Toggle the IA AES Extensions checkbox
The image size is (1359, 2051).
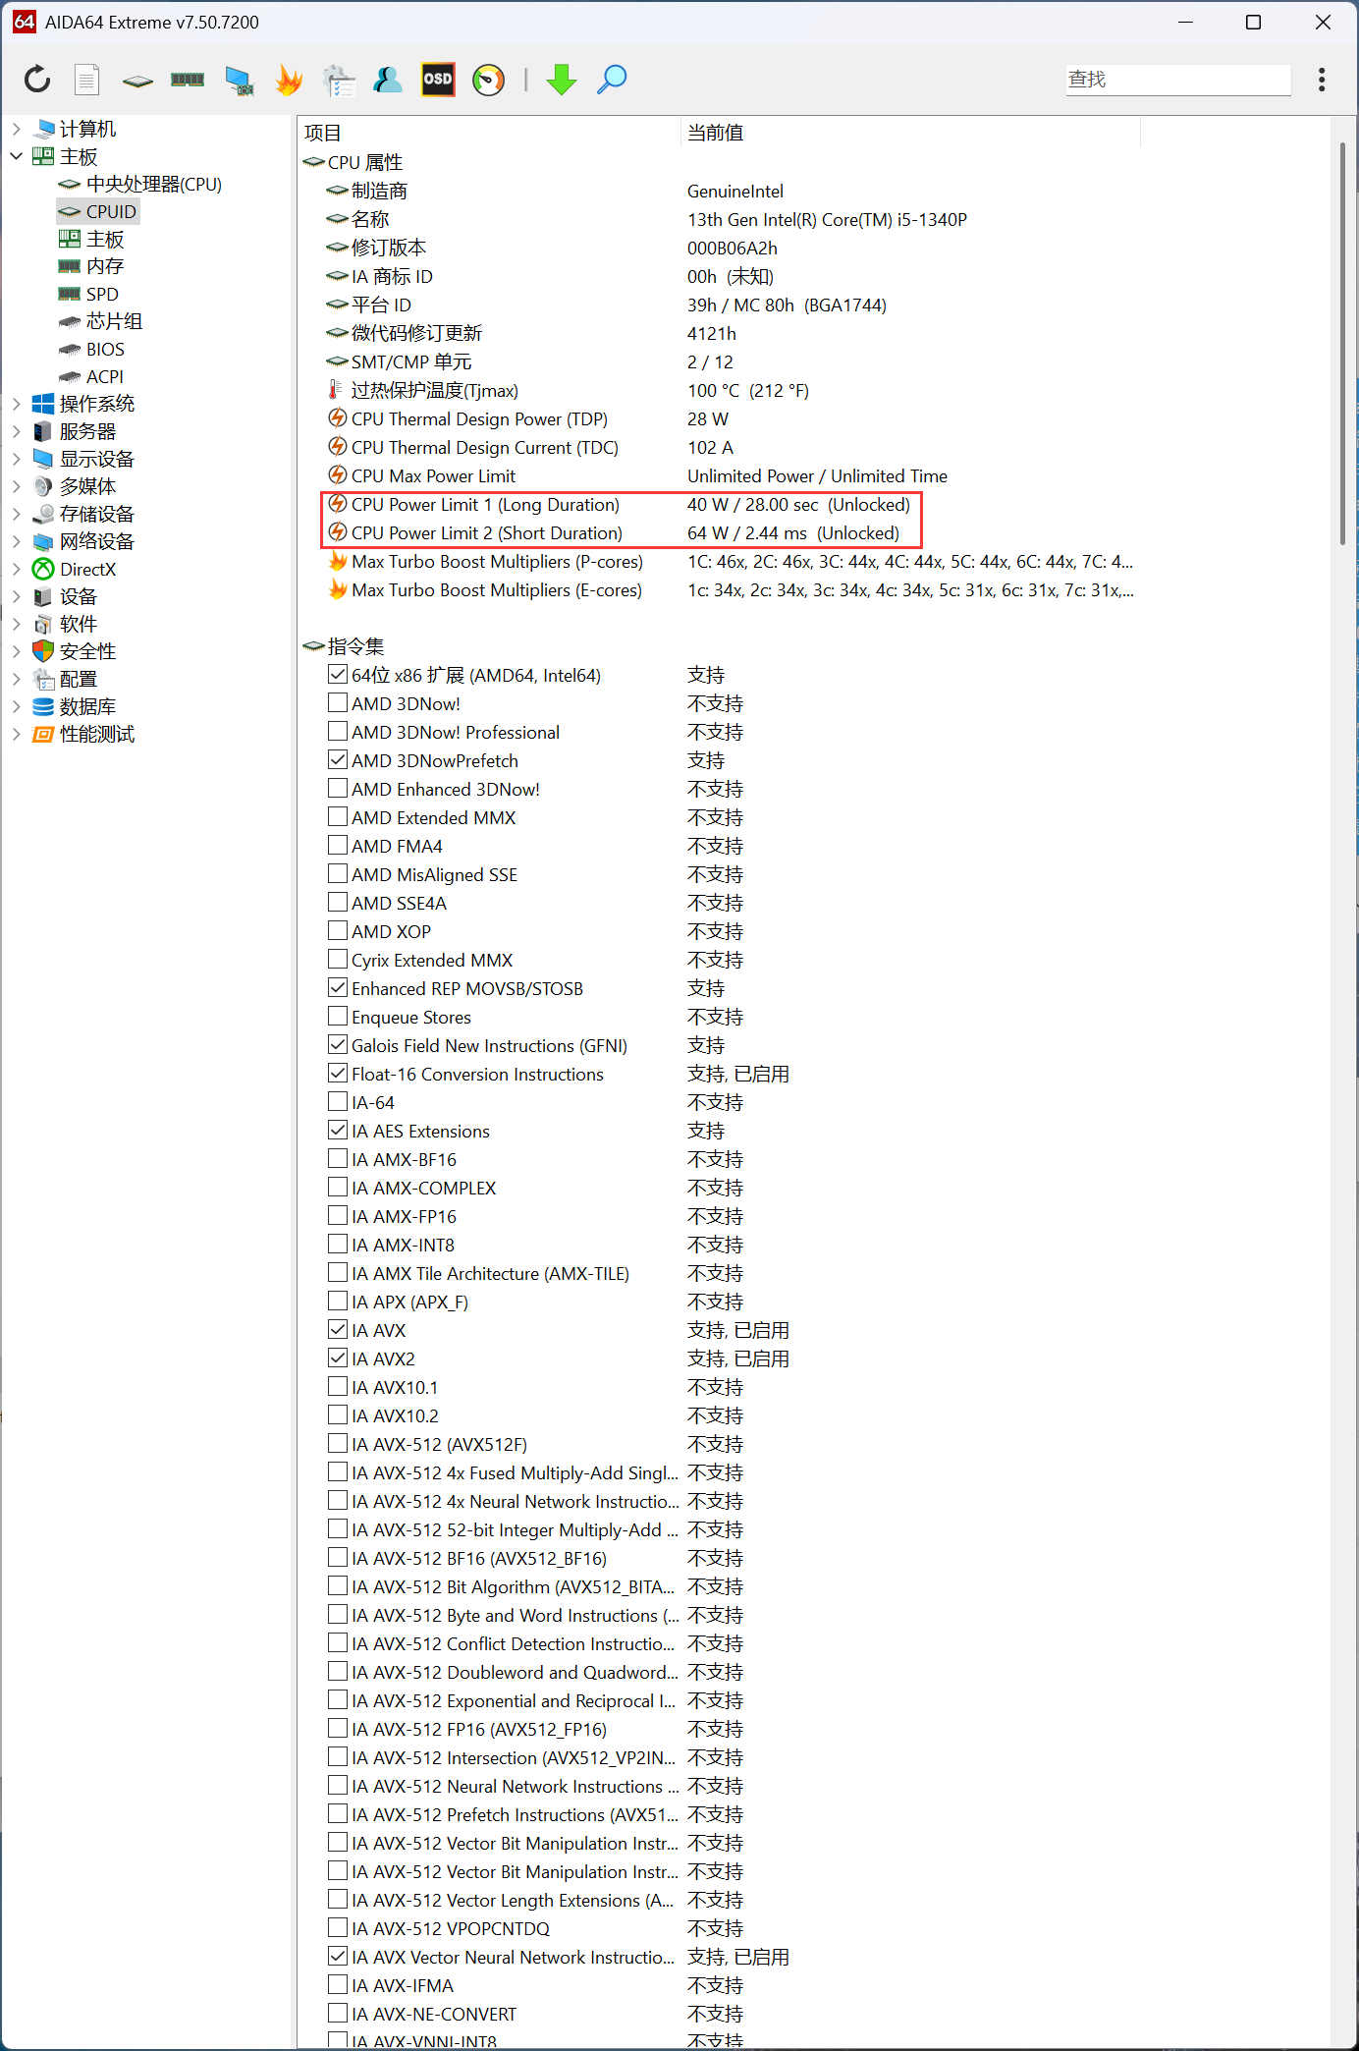(338, 1131)
